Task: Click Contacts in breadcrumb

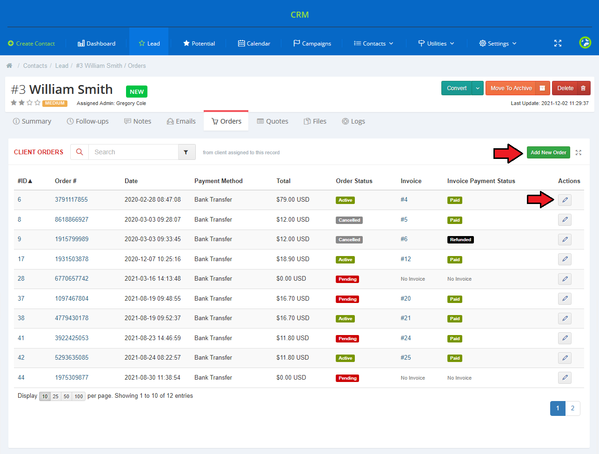Action: coord(35,66)
